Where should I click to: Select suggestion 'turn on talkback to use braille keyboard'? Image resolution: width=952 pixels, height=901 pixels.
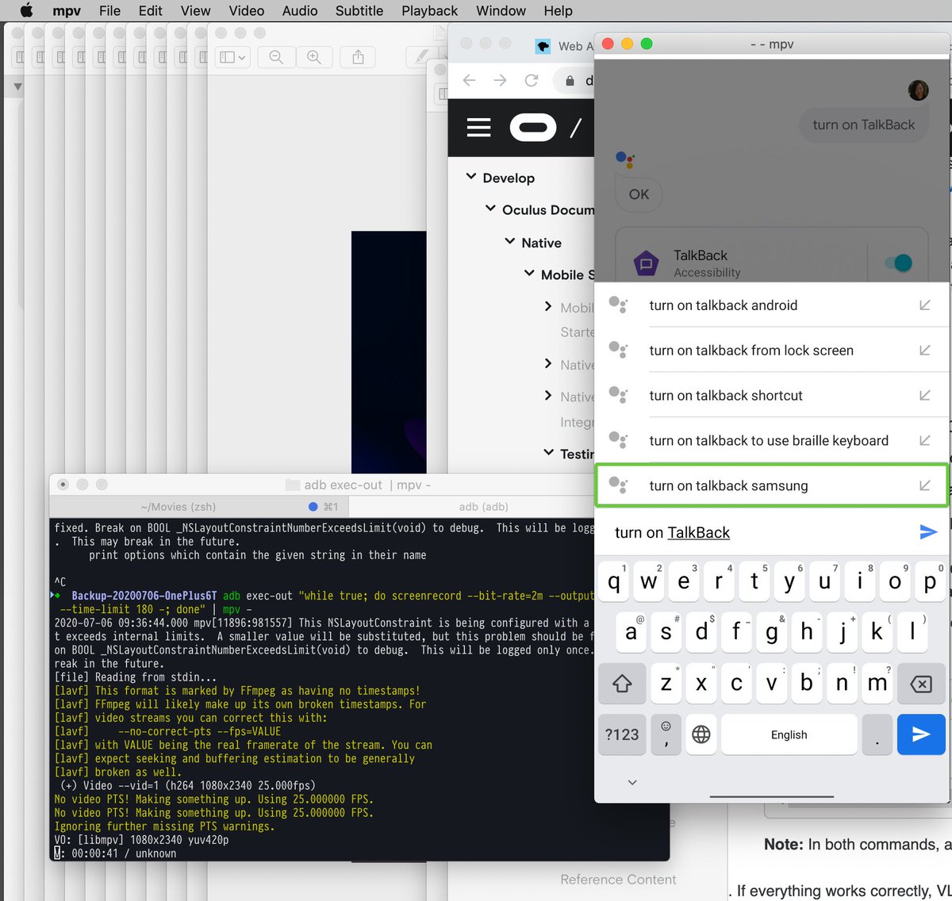771,441
